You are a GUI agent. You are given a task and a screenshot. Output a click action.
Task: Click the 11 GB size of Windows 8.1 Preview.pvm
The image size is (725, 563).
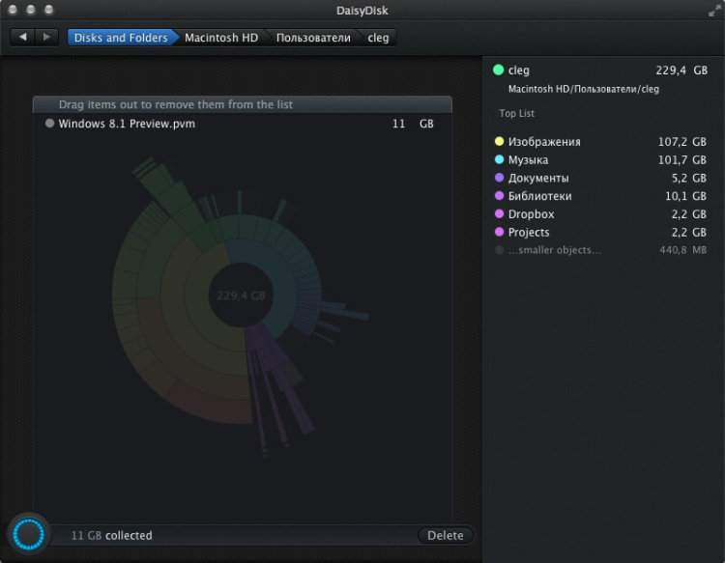click(413, 124)
